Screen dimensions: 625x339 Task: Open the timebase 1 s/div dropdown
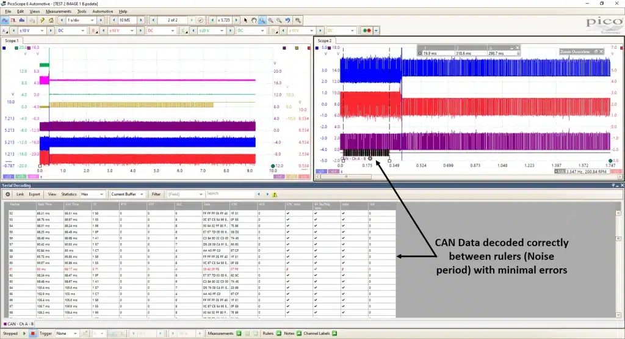(92, 20)
